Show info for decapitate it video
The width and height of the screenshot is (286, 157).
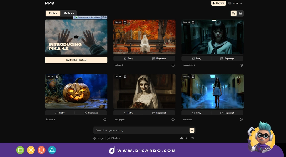click(x=241, y=65)
